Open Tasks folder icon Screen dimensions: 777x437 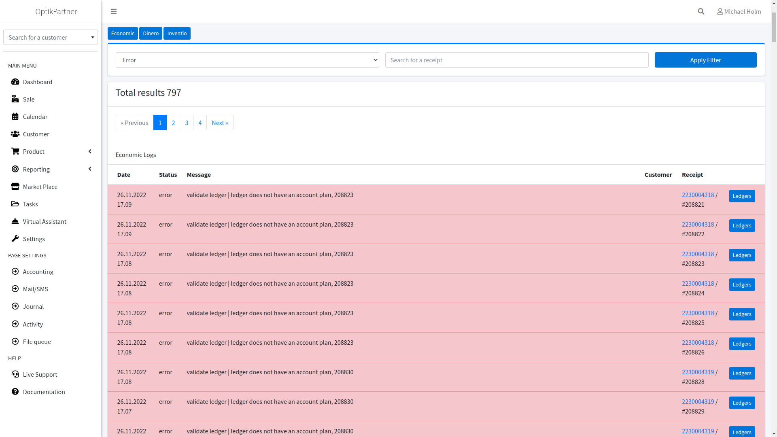(x=15, y=204)
